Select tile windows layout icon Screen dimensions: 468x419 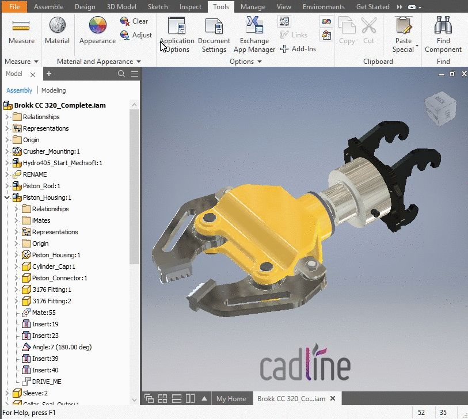point(162,399)
